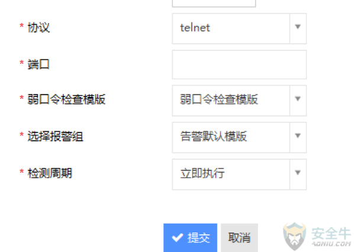354x252 pixels.
Task: Expand the 弱口令检查模版 template combo box
Action: [x=239, y=101]
